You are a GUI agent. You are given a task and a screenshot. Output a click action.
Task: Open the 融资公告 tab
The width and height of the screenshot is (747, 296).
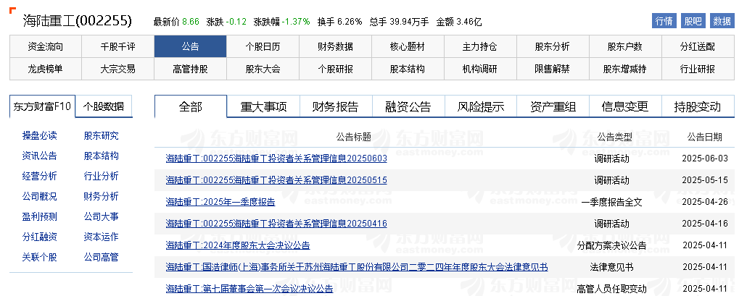(x=408, y=106)
